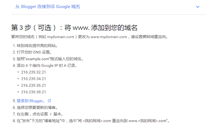Expand the '从 Blogger 连接到非 Google 域名' section
The image size is (208, 124).
click(x=48, y=6)
